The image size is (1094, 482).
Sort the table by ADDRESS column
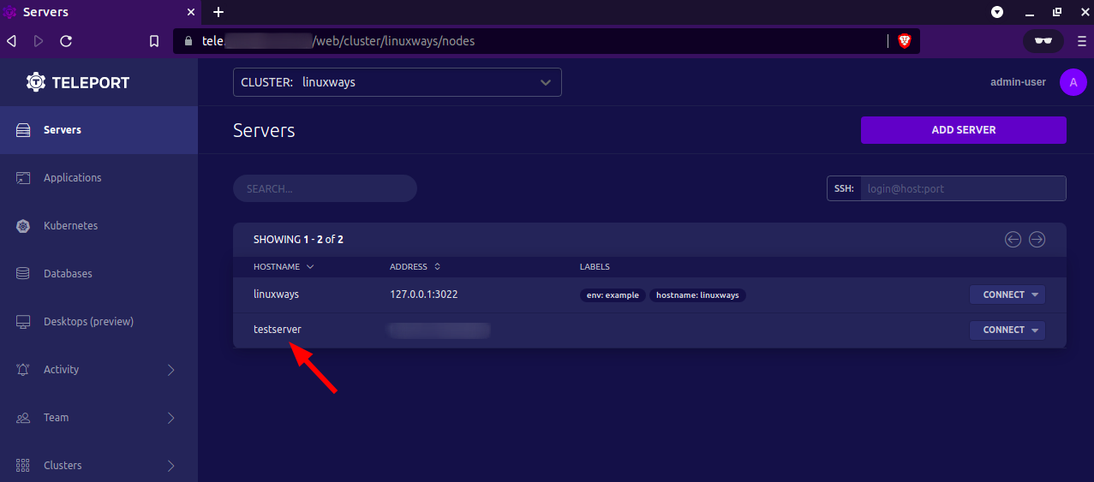415,267
